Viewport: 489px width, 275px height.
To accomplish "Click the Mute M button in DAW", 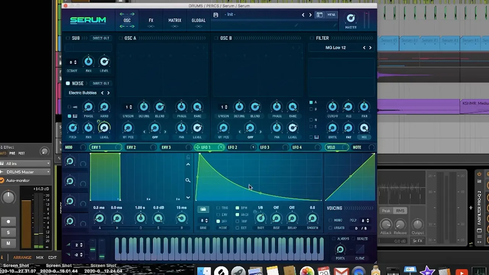I will click(x=8, y=243).
